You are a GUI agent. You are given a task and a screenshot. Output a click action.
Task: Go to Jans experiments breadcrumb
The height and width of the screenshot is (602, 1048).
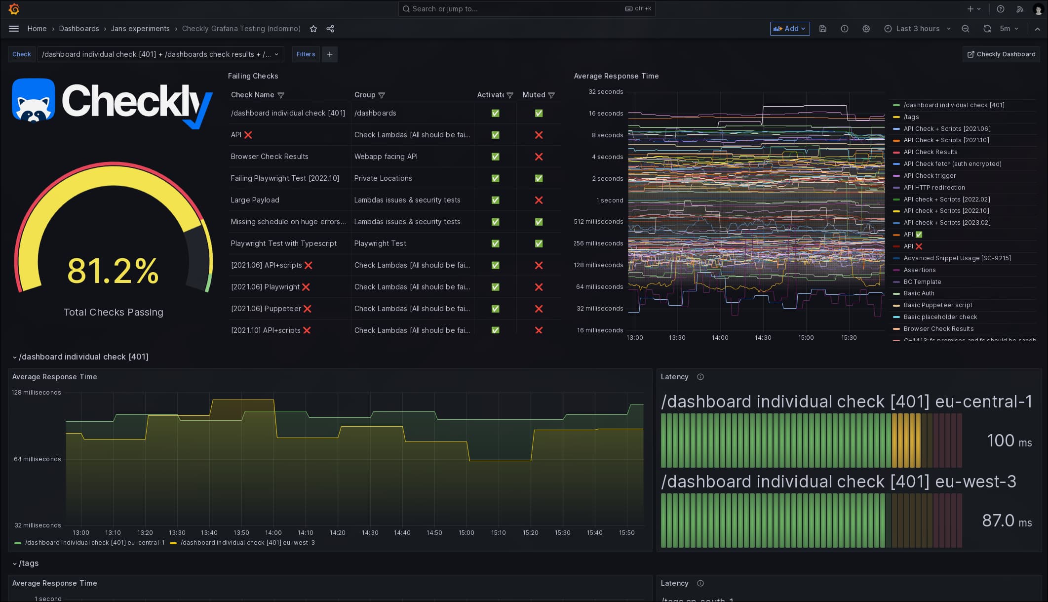point(140,29)
